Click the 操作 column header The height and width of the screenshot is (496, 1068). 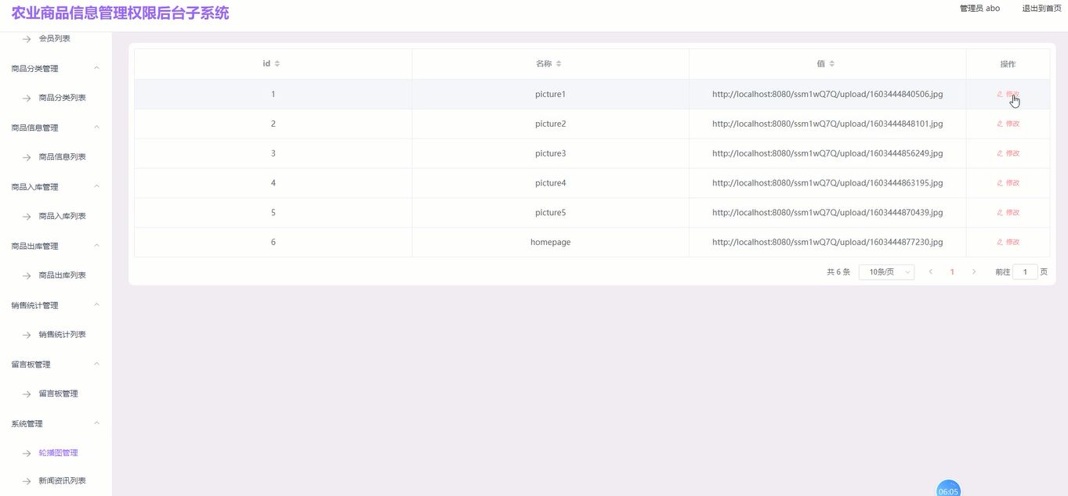1008,64
